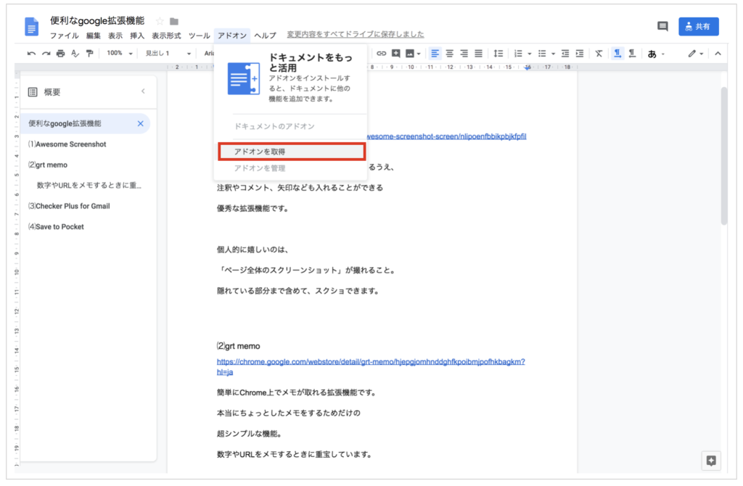743x486 pixels.
Task: Jump to (2)grt memo in the outline
Action: pos(48,165)
